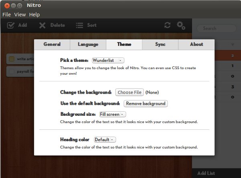Open the Background size Fill screen dropdown
Viewport: 241px width, 178px height.
(112, 115)
